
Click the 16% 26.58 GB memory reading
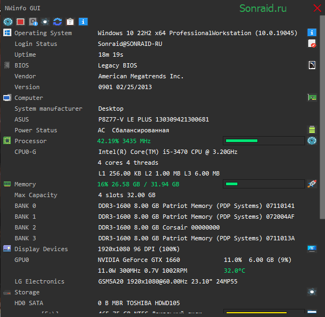138,184
